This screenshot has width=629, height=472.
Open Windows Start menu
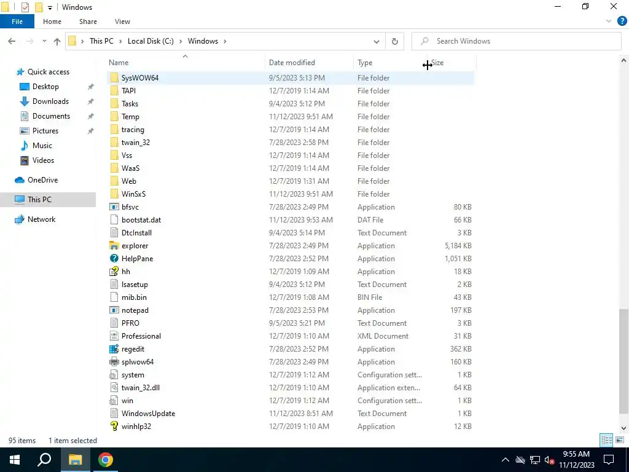pyautogui.click(x=15, y=460)
